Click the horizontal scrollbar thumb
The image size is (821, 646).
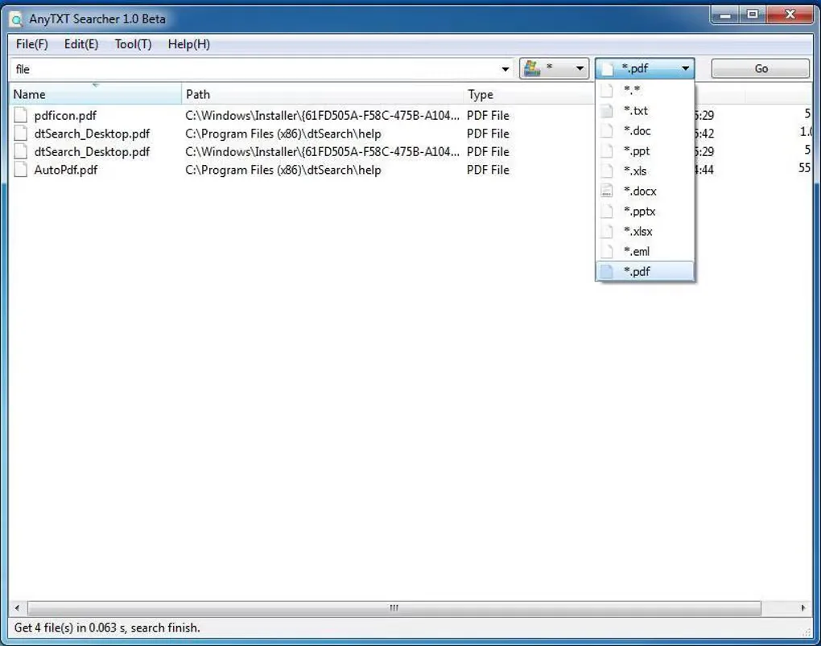[x=394, y=607]
